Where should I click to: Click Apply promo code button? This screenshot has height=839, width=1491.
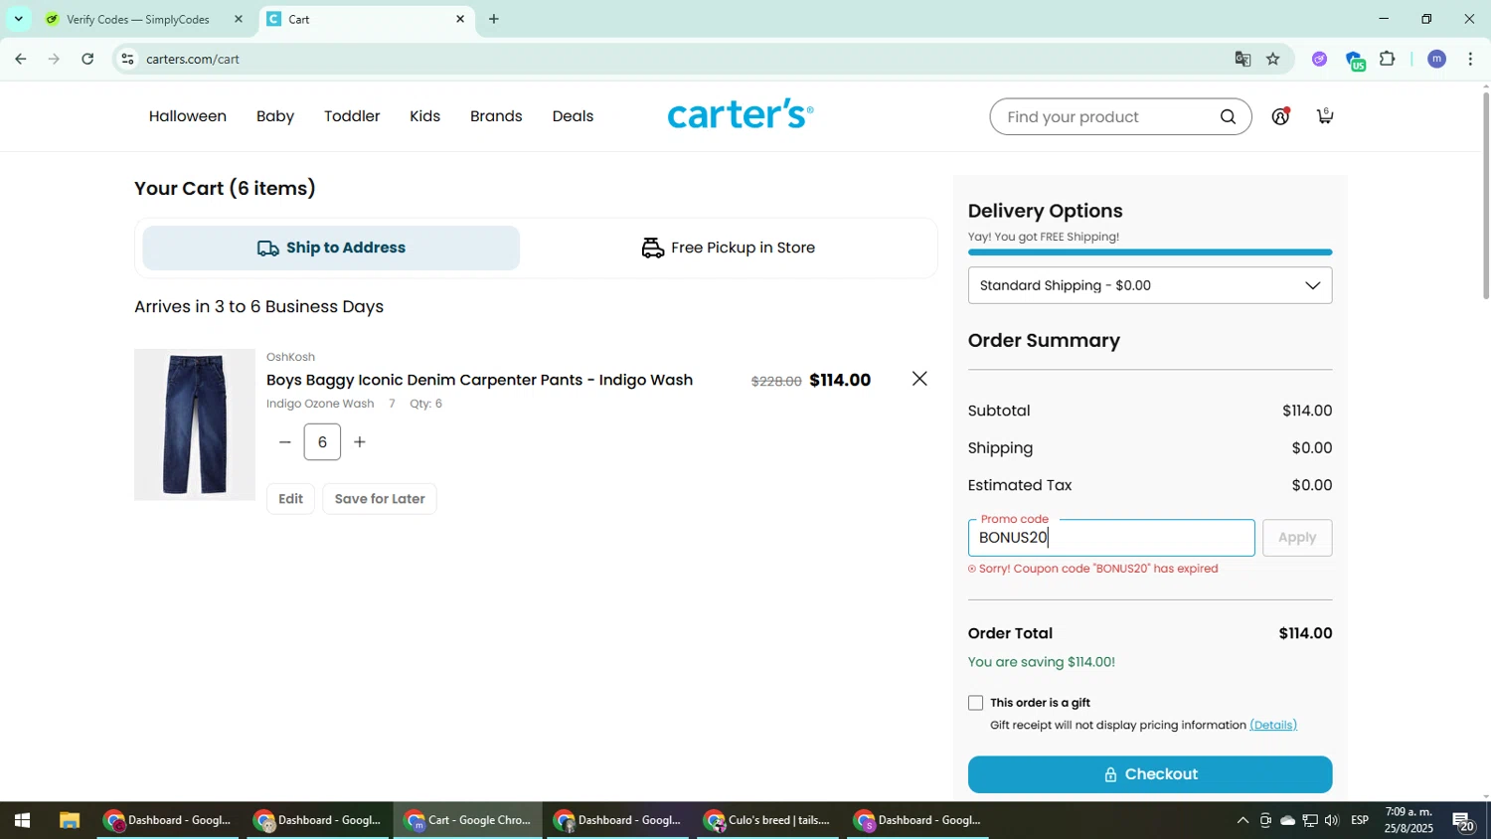tap(1297, 538)
